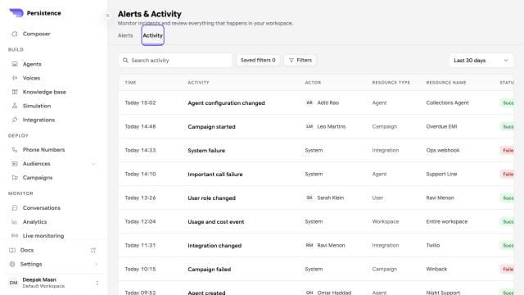Open the Agents icon in sidebar
524x295 pixels.
pyautogui.click(x=15, y=64)
